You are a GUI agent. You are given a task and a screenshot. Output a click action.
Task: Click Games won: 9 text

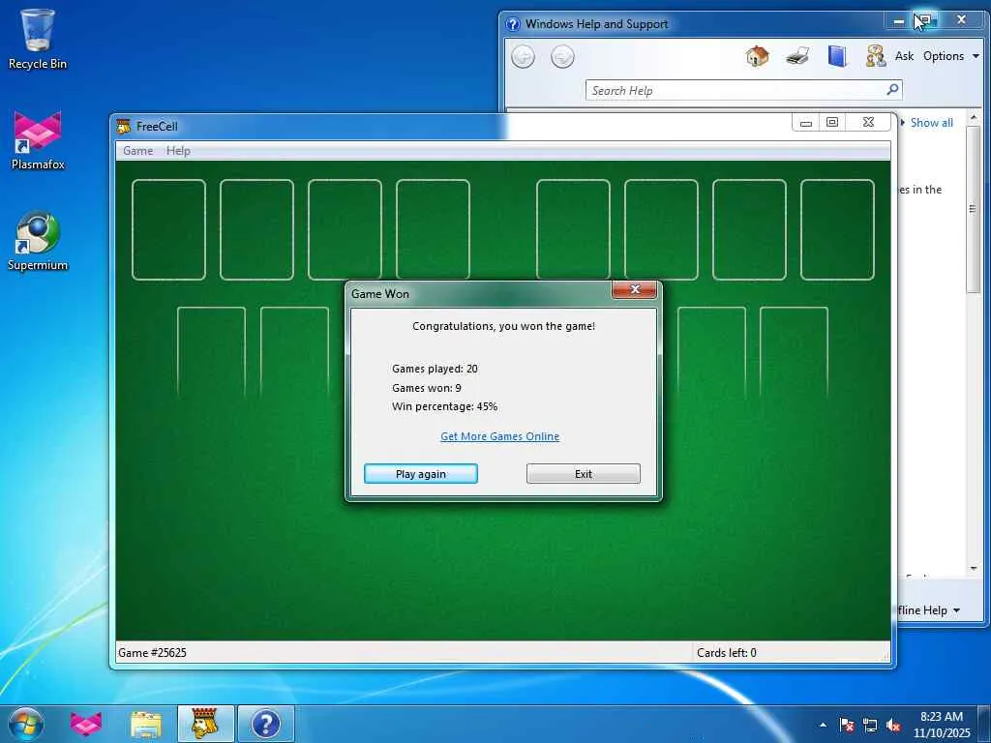427,388
